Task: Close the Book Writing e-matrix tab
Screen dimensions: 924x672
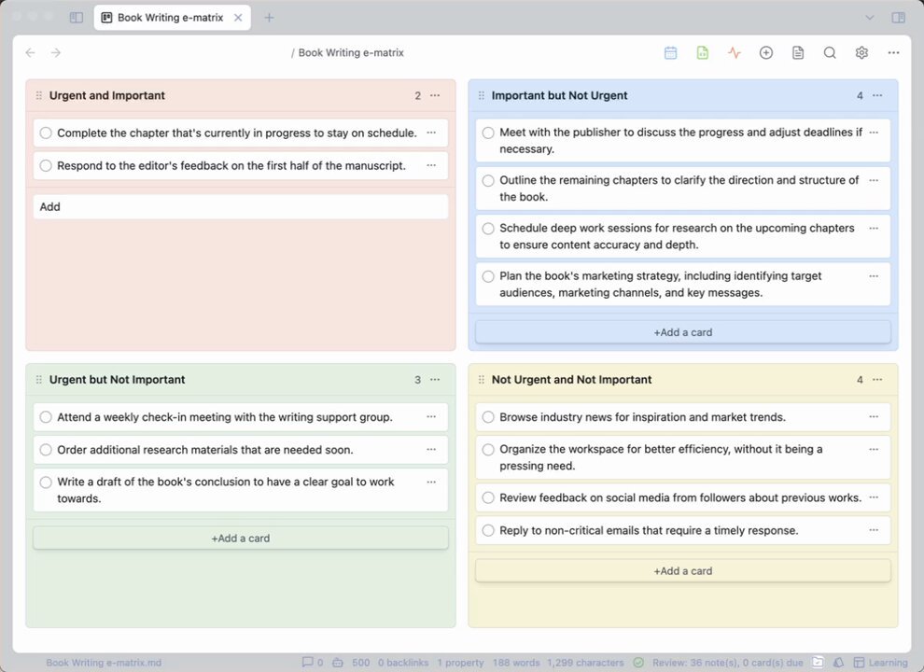Action: (x=238, y=18)
